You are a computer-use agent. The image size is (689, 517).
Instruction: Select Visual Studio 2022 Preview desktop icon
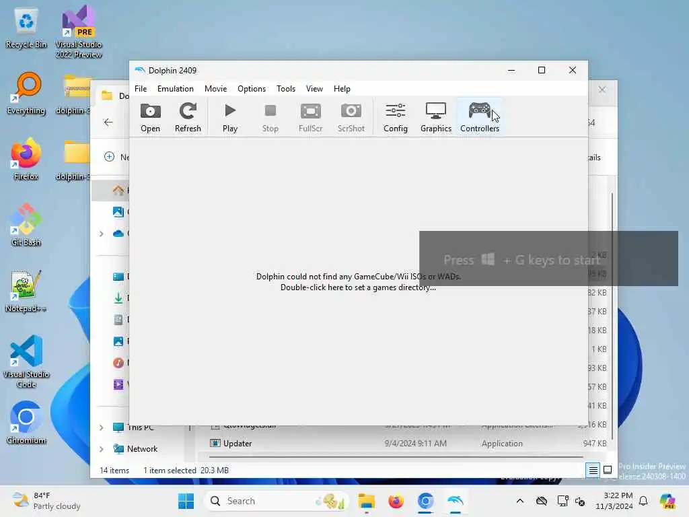click(x=78, y=33)
